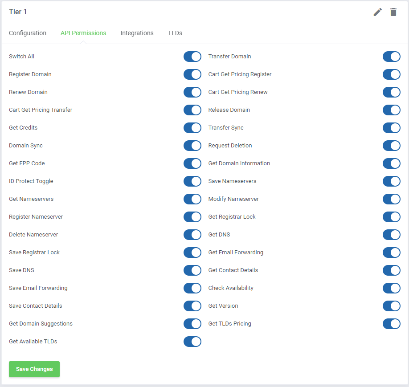Viewport: 409px width, 387px height.
Task: Toggle the Get Version switch
Action: coord(392,306)
